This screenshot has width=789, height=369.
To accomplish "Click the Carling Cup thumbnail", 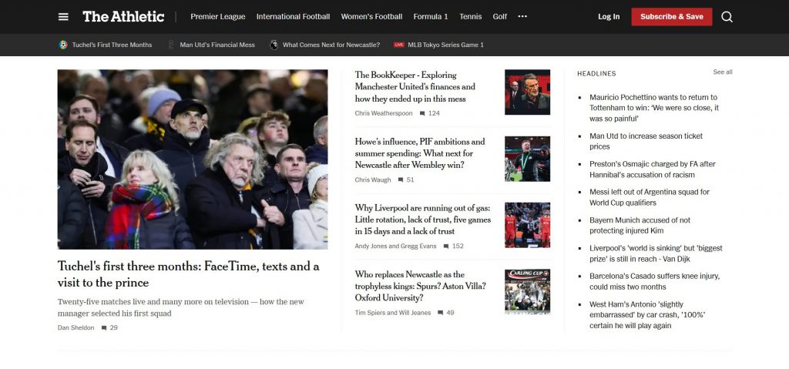I will (x=527, y=291).
